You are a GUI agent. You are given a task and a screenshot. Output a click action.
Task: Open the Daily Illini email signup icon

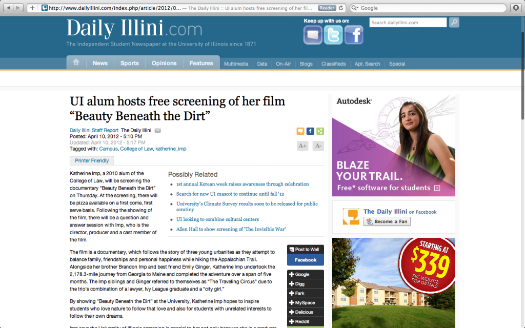click(313, 35)
